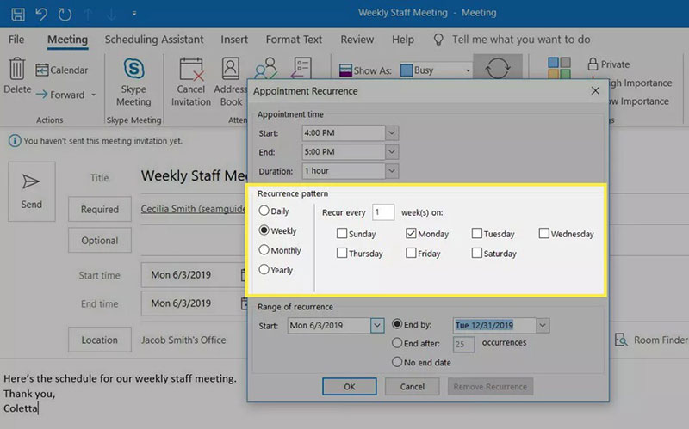Image resolution: width=689 pixels, height=429 pixels.
Task: Select No end date option
Action: pyautogui.click(x=397, y=362)
